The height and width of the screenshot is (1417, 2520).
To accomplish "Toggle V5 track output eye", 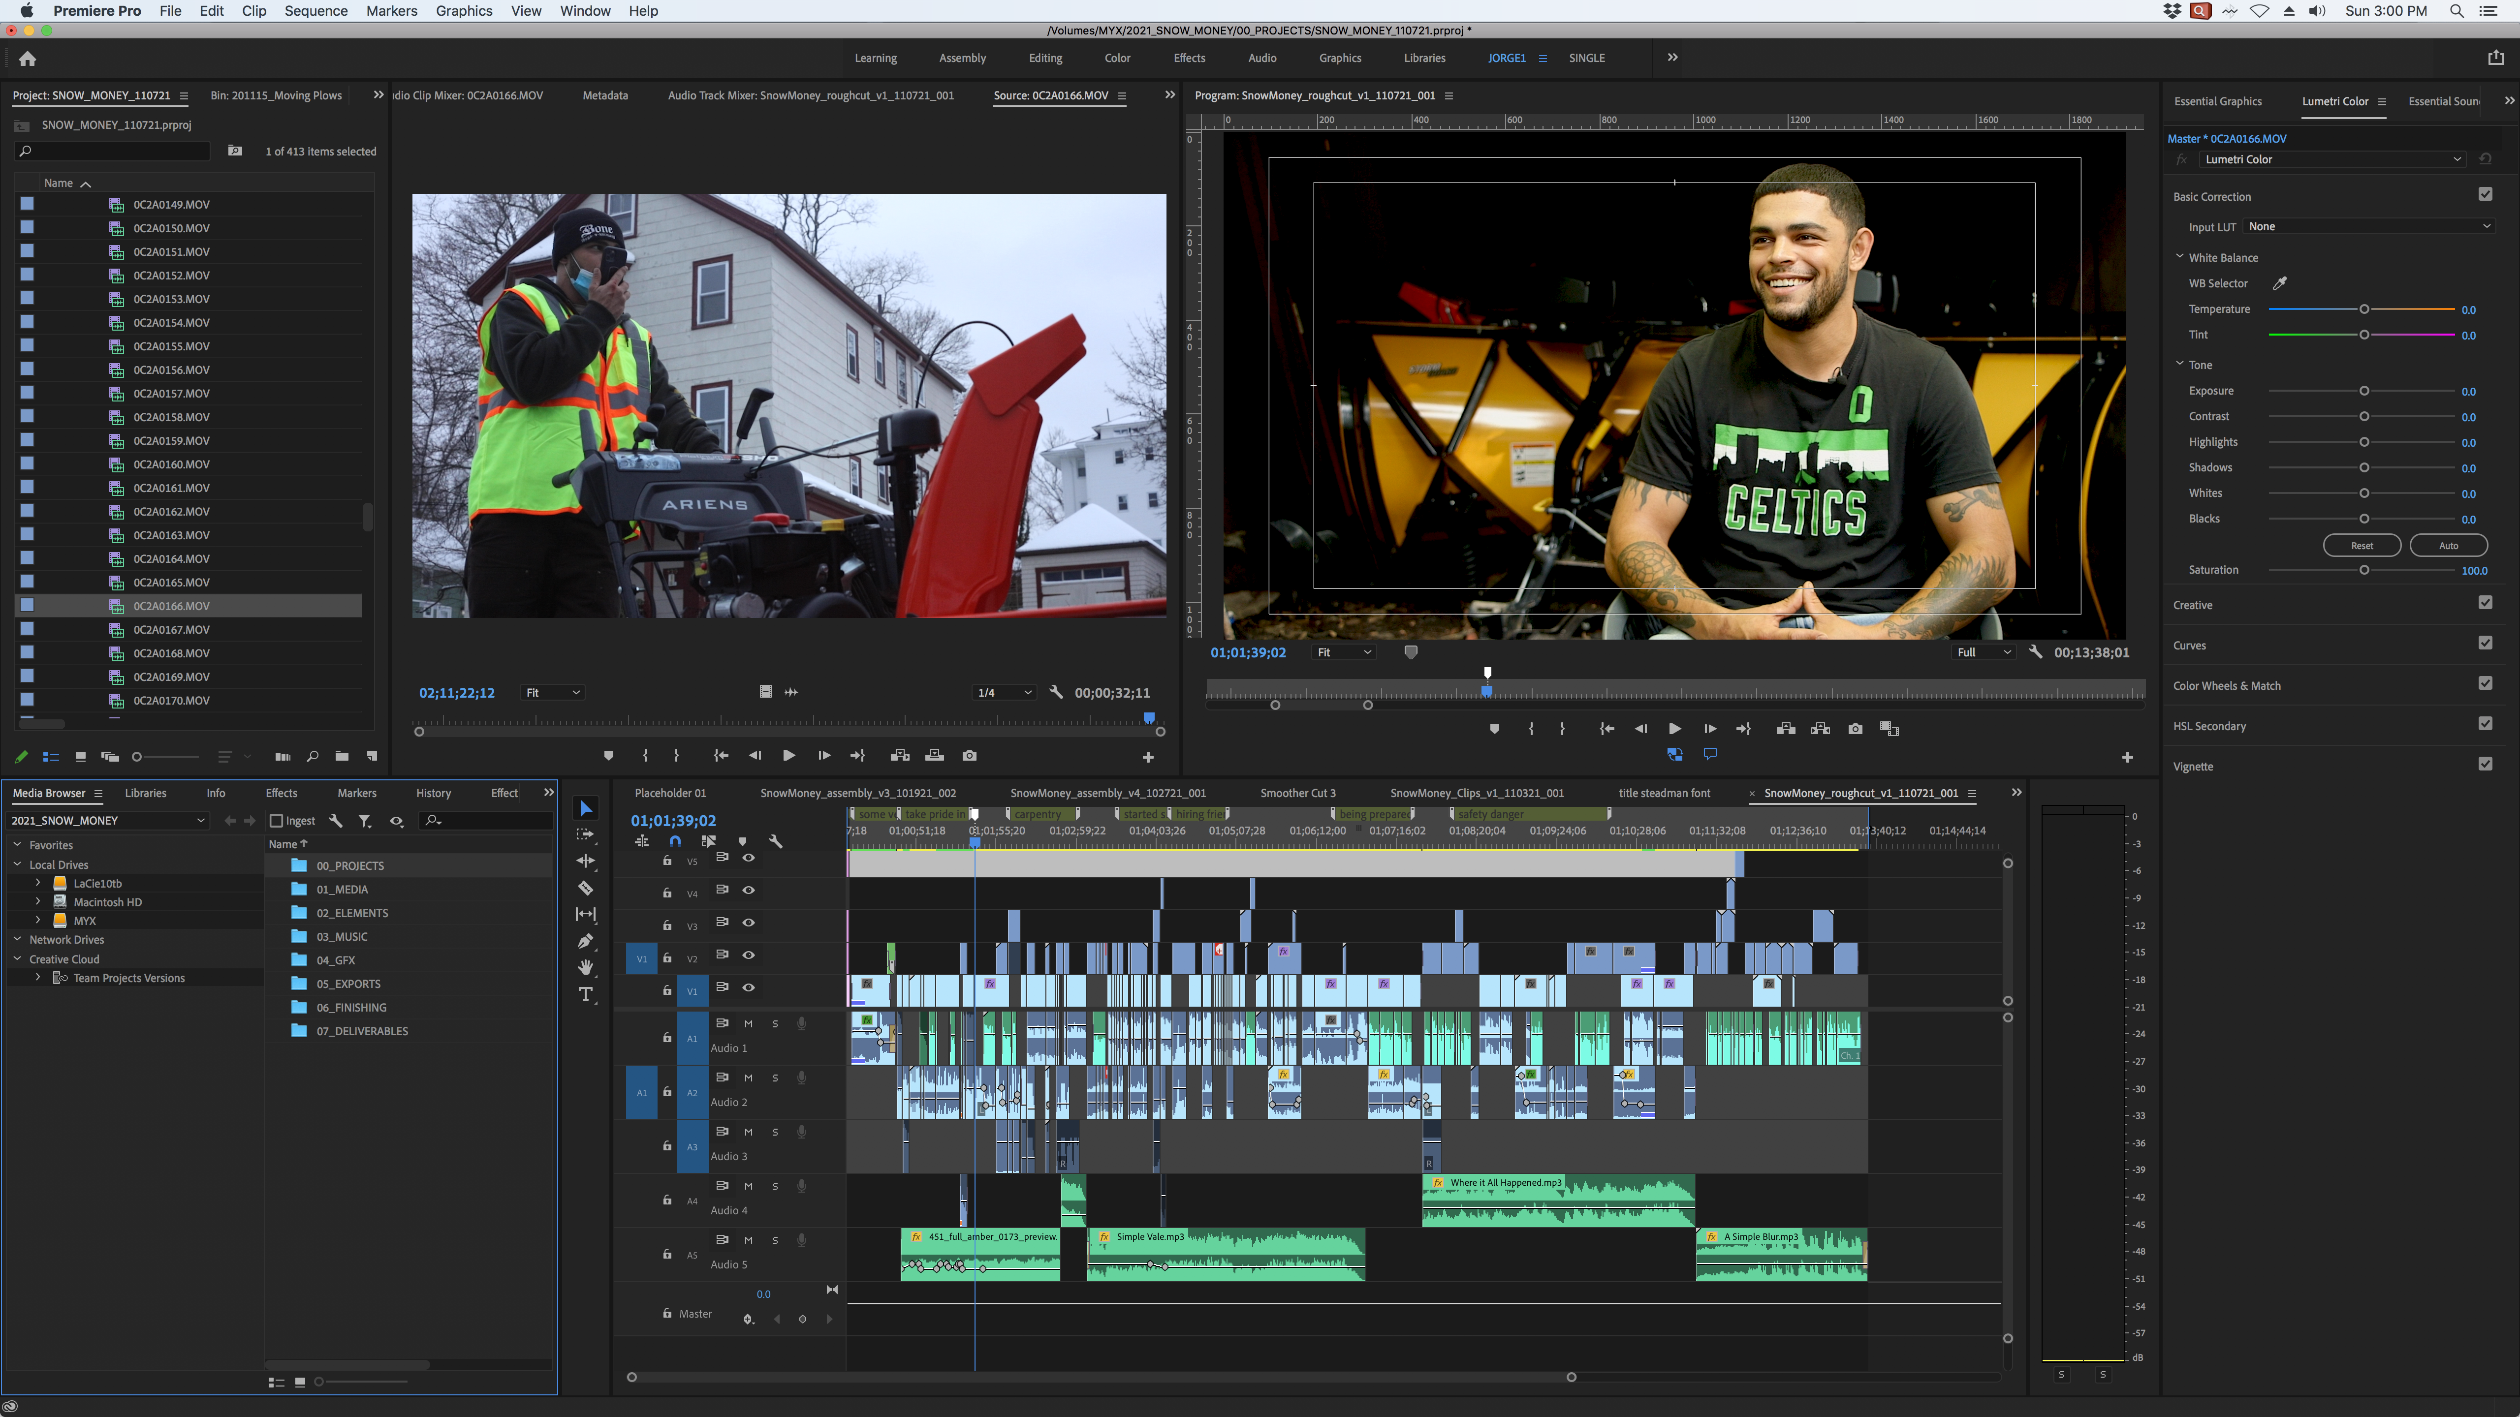I will point(748,859).
